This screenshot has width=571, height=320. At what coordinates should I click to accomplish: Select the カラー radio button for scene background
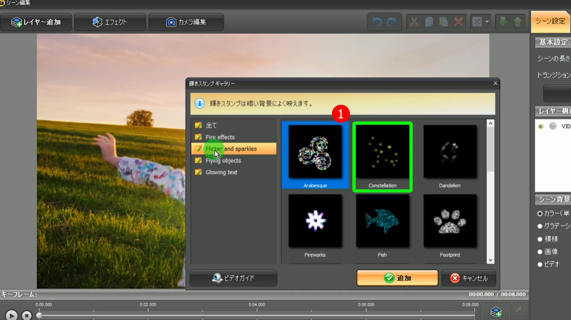(x=540, y=214)
